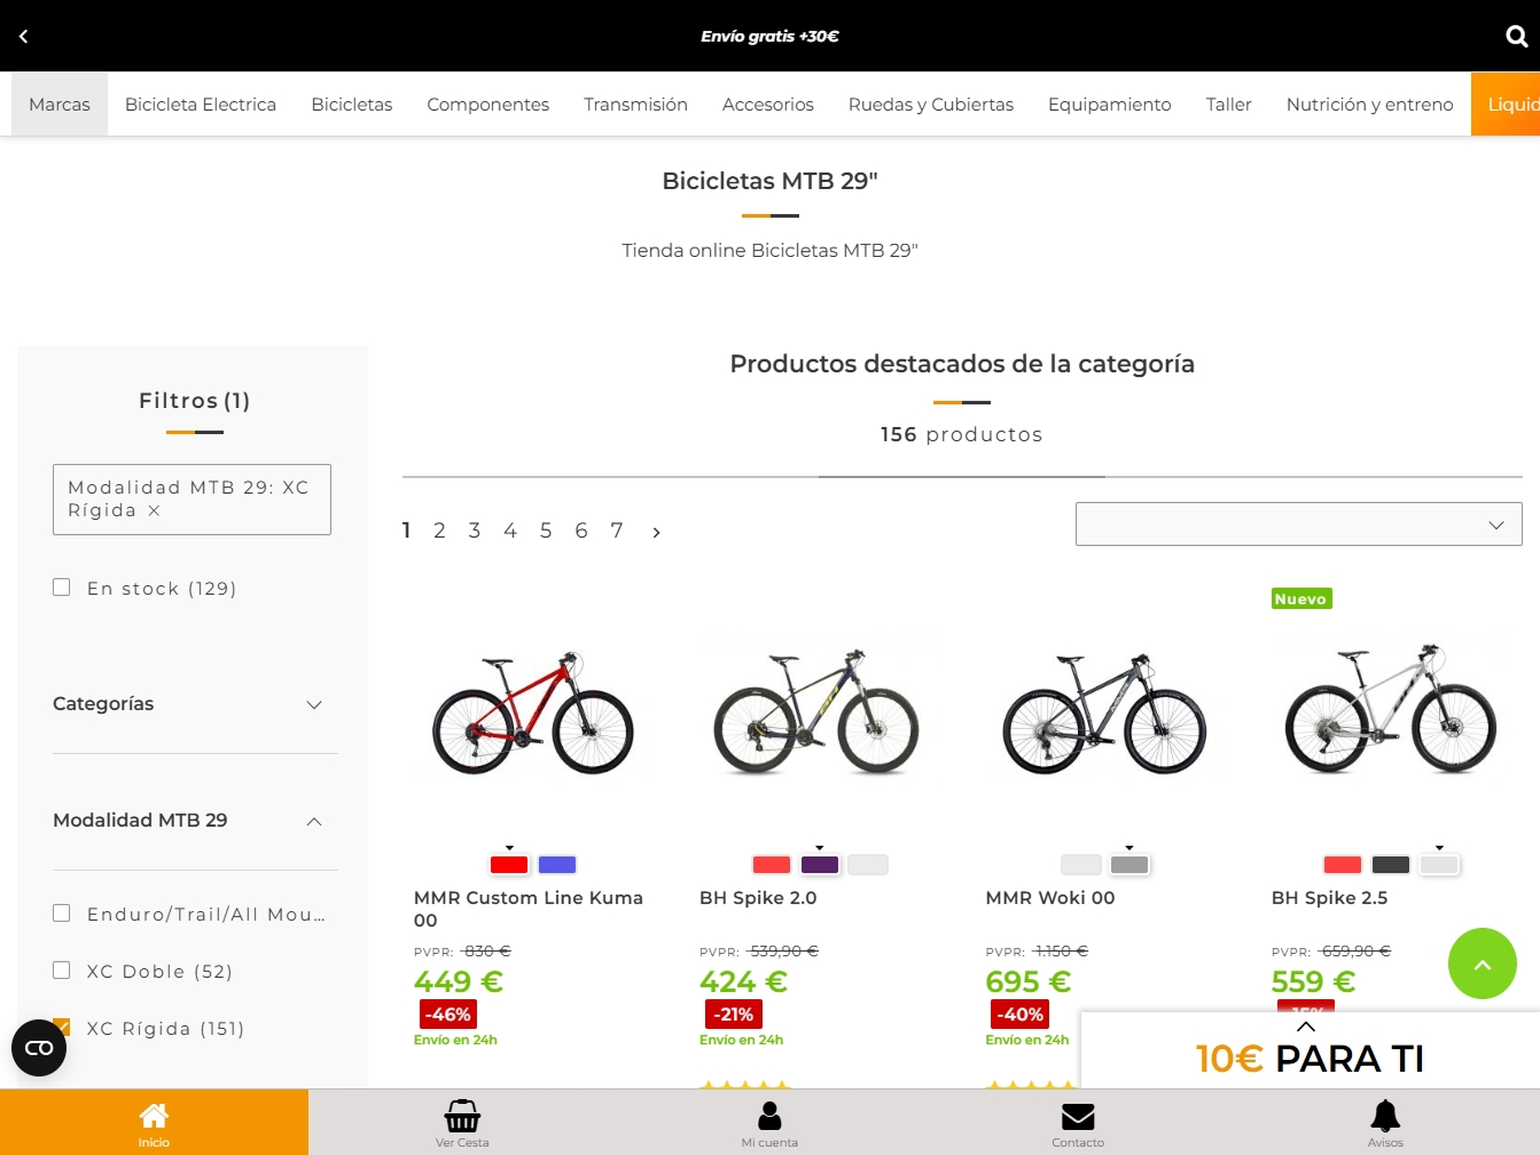Open Contacto envelope icon

coord(1078,1122)
